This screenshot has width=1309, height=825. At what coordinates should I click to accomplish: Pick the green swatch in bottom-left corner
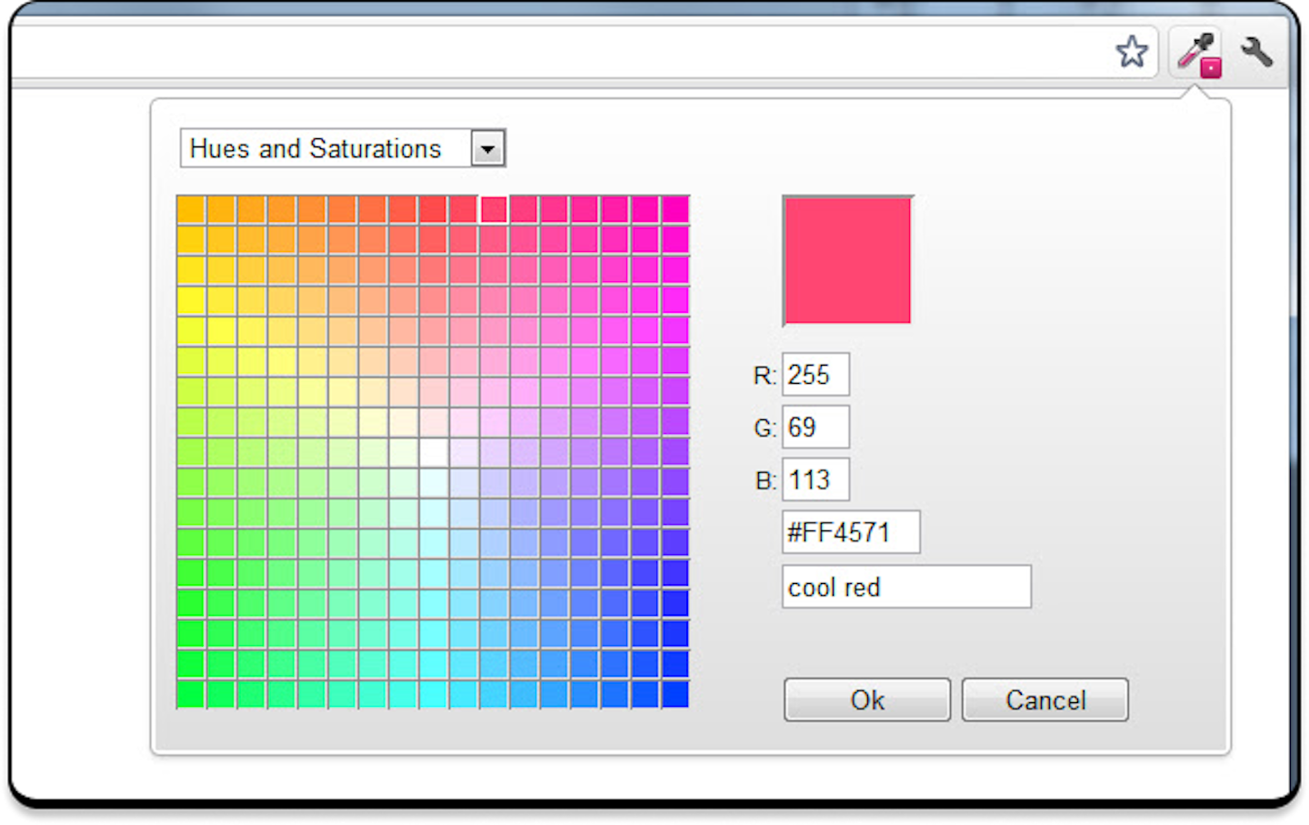point(191,694)
